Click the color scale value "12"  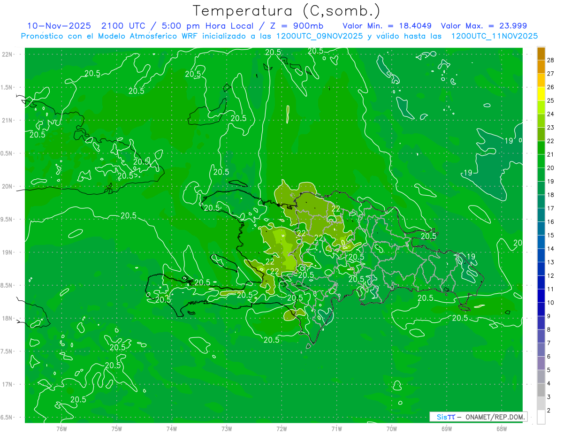click(550, 275)
